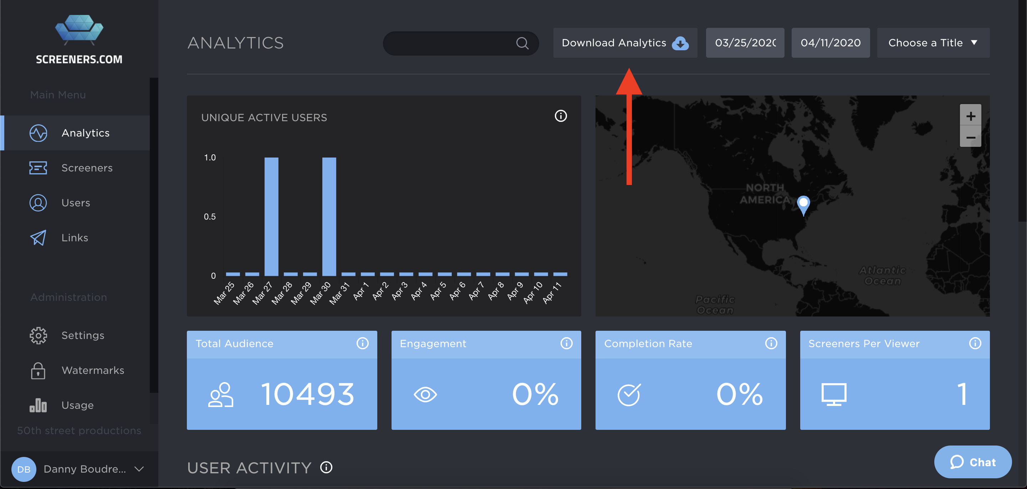
Task: Click the Unique Active Users info icon
Action: coord(561,116)
